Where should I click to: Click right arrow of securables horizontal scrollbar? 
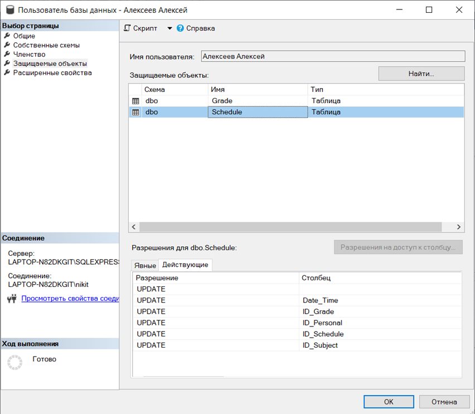459,227
